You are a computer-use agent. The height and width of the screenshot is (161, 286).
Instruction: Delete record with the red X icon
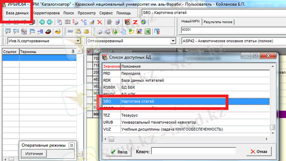[x=100, y=22]
